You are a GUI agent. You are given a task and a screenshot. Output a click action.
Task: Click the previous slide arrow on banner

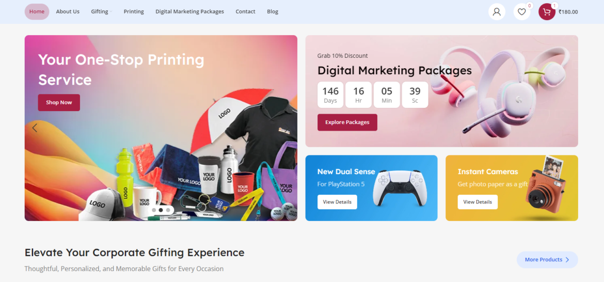click(35, 128)
